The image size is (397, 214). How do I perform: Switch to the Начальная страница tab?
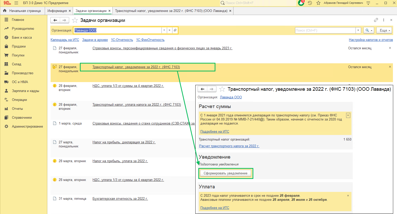pos(22,11)
